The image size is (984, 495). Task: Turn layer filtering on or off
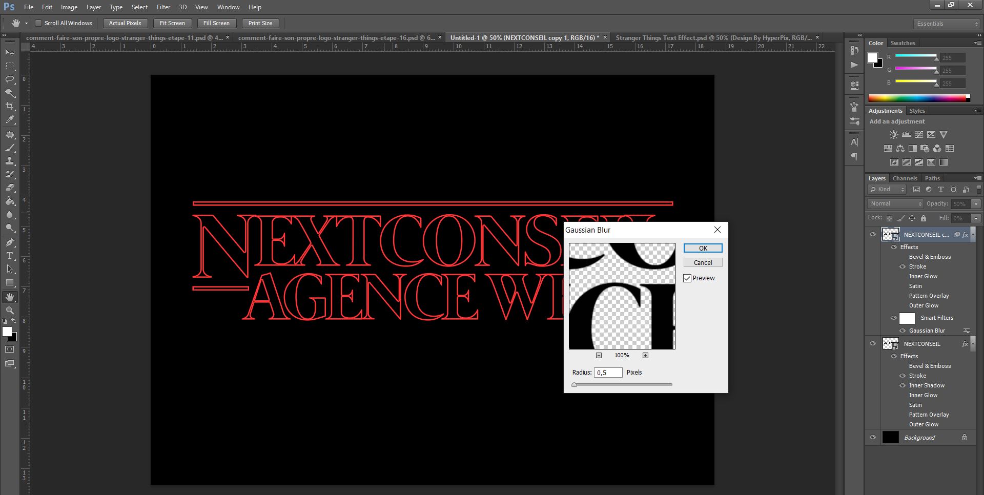click(979, 190)
